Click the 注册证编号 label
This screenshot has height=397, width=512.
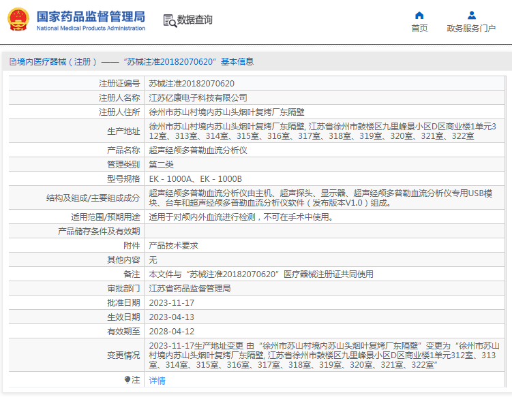pos(119,84)
